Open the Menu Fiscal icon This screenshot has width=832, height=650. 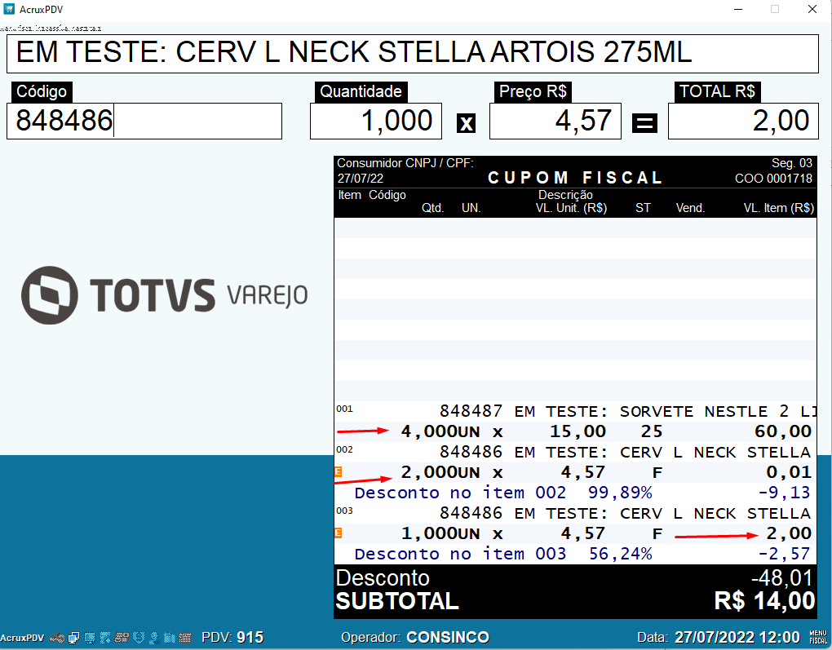click(x=818, y=637)
